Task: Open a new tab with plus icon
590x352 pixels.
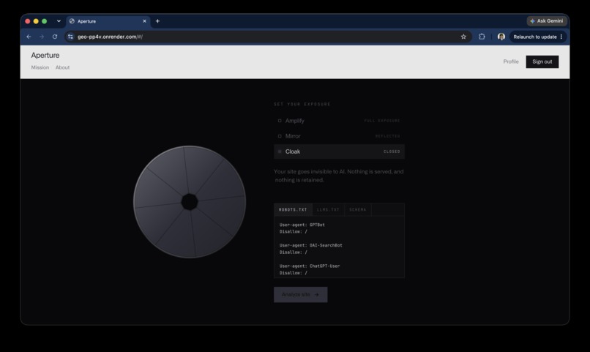Action: click(157, 21)
